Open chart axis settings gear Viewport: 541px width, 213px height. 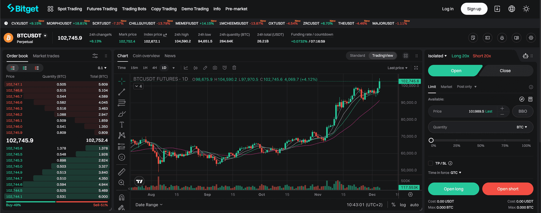click(410, 195)
